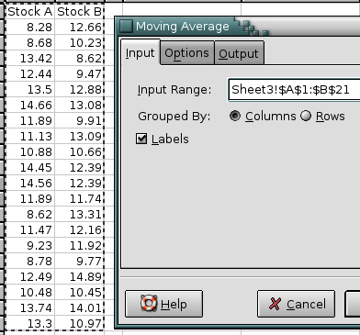Click the red X icon on Cancel
360x335 pixels.
275,304
